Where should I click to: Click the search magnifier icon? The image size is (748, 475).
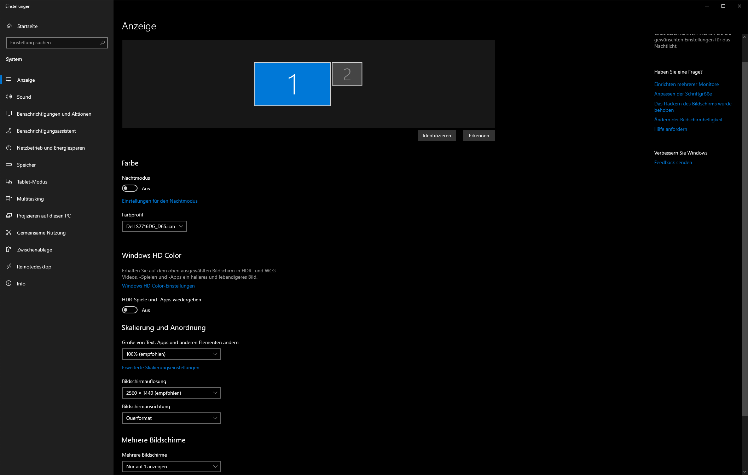103,42
